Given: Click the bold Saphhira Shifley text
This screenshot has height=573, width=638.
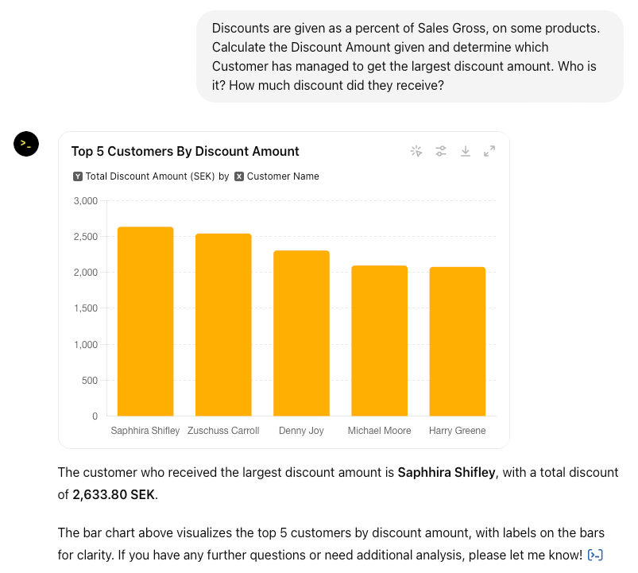Looking at the screenshot, I should 447,473.
